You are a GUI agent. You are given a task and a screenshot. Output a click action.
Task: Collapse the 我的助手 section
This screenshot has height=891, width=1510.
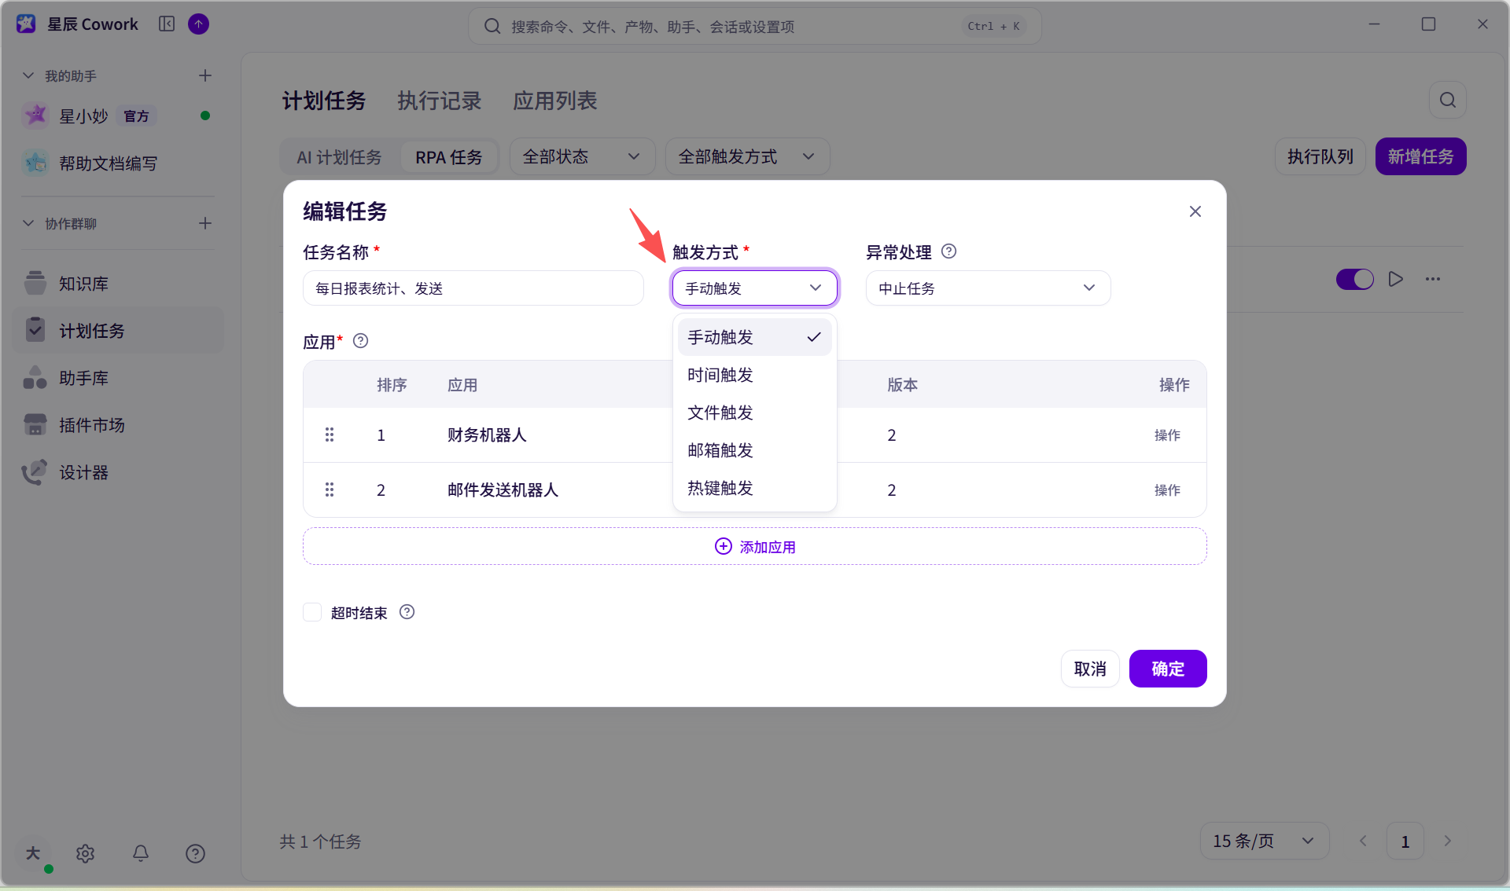pos(28,75)
